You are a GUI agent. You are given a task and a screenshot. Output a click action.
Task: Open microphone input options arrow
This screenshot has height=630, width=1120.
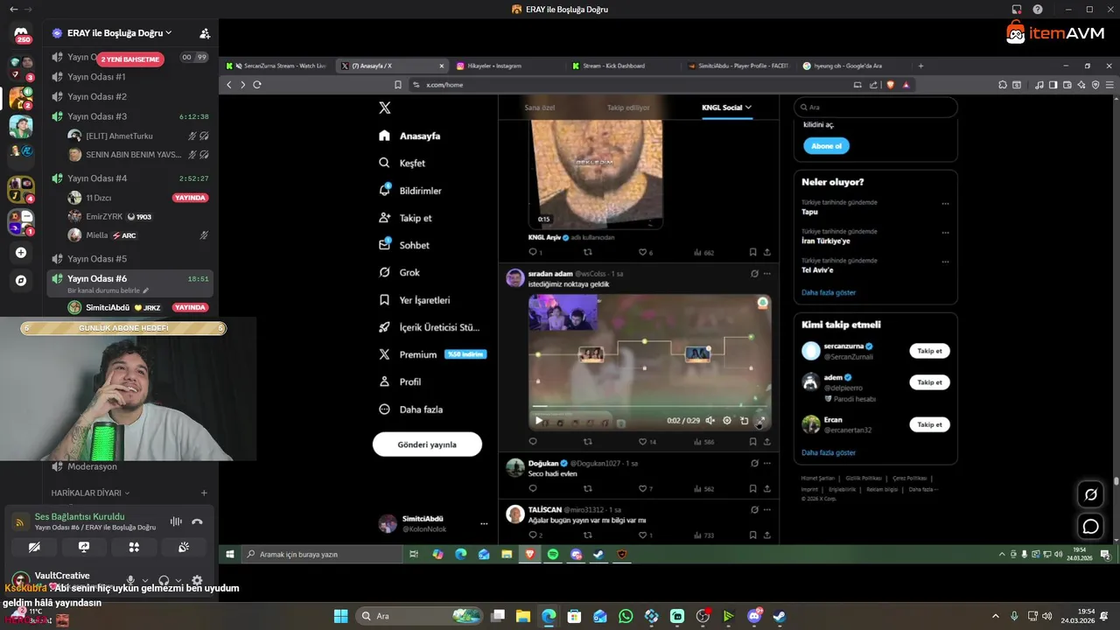pyautogui.click(x=144, y=580)
